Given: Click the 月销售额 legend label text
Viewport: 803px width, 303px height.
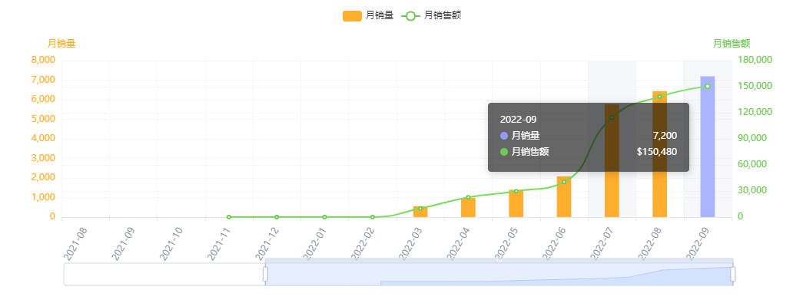Looking at the screenshot, I should pos(443,16).
